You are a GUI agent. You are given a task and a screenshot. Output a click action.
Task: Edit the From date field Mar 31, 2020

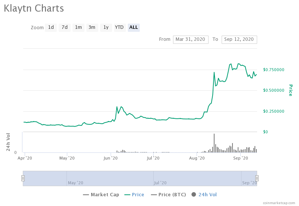coord(191,40)
